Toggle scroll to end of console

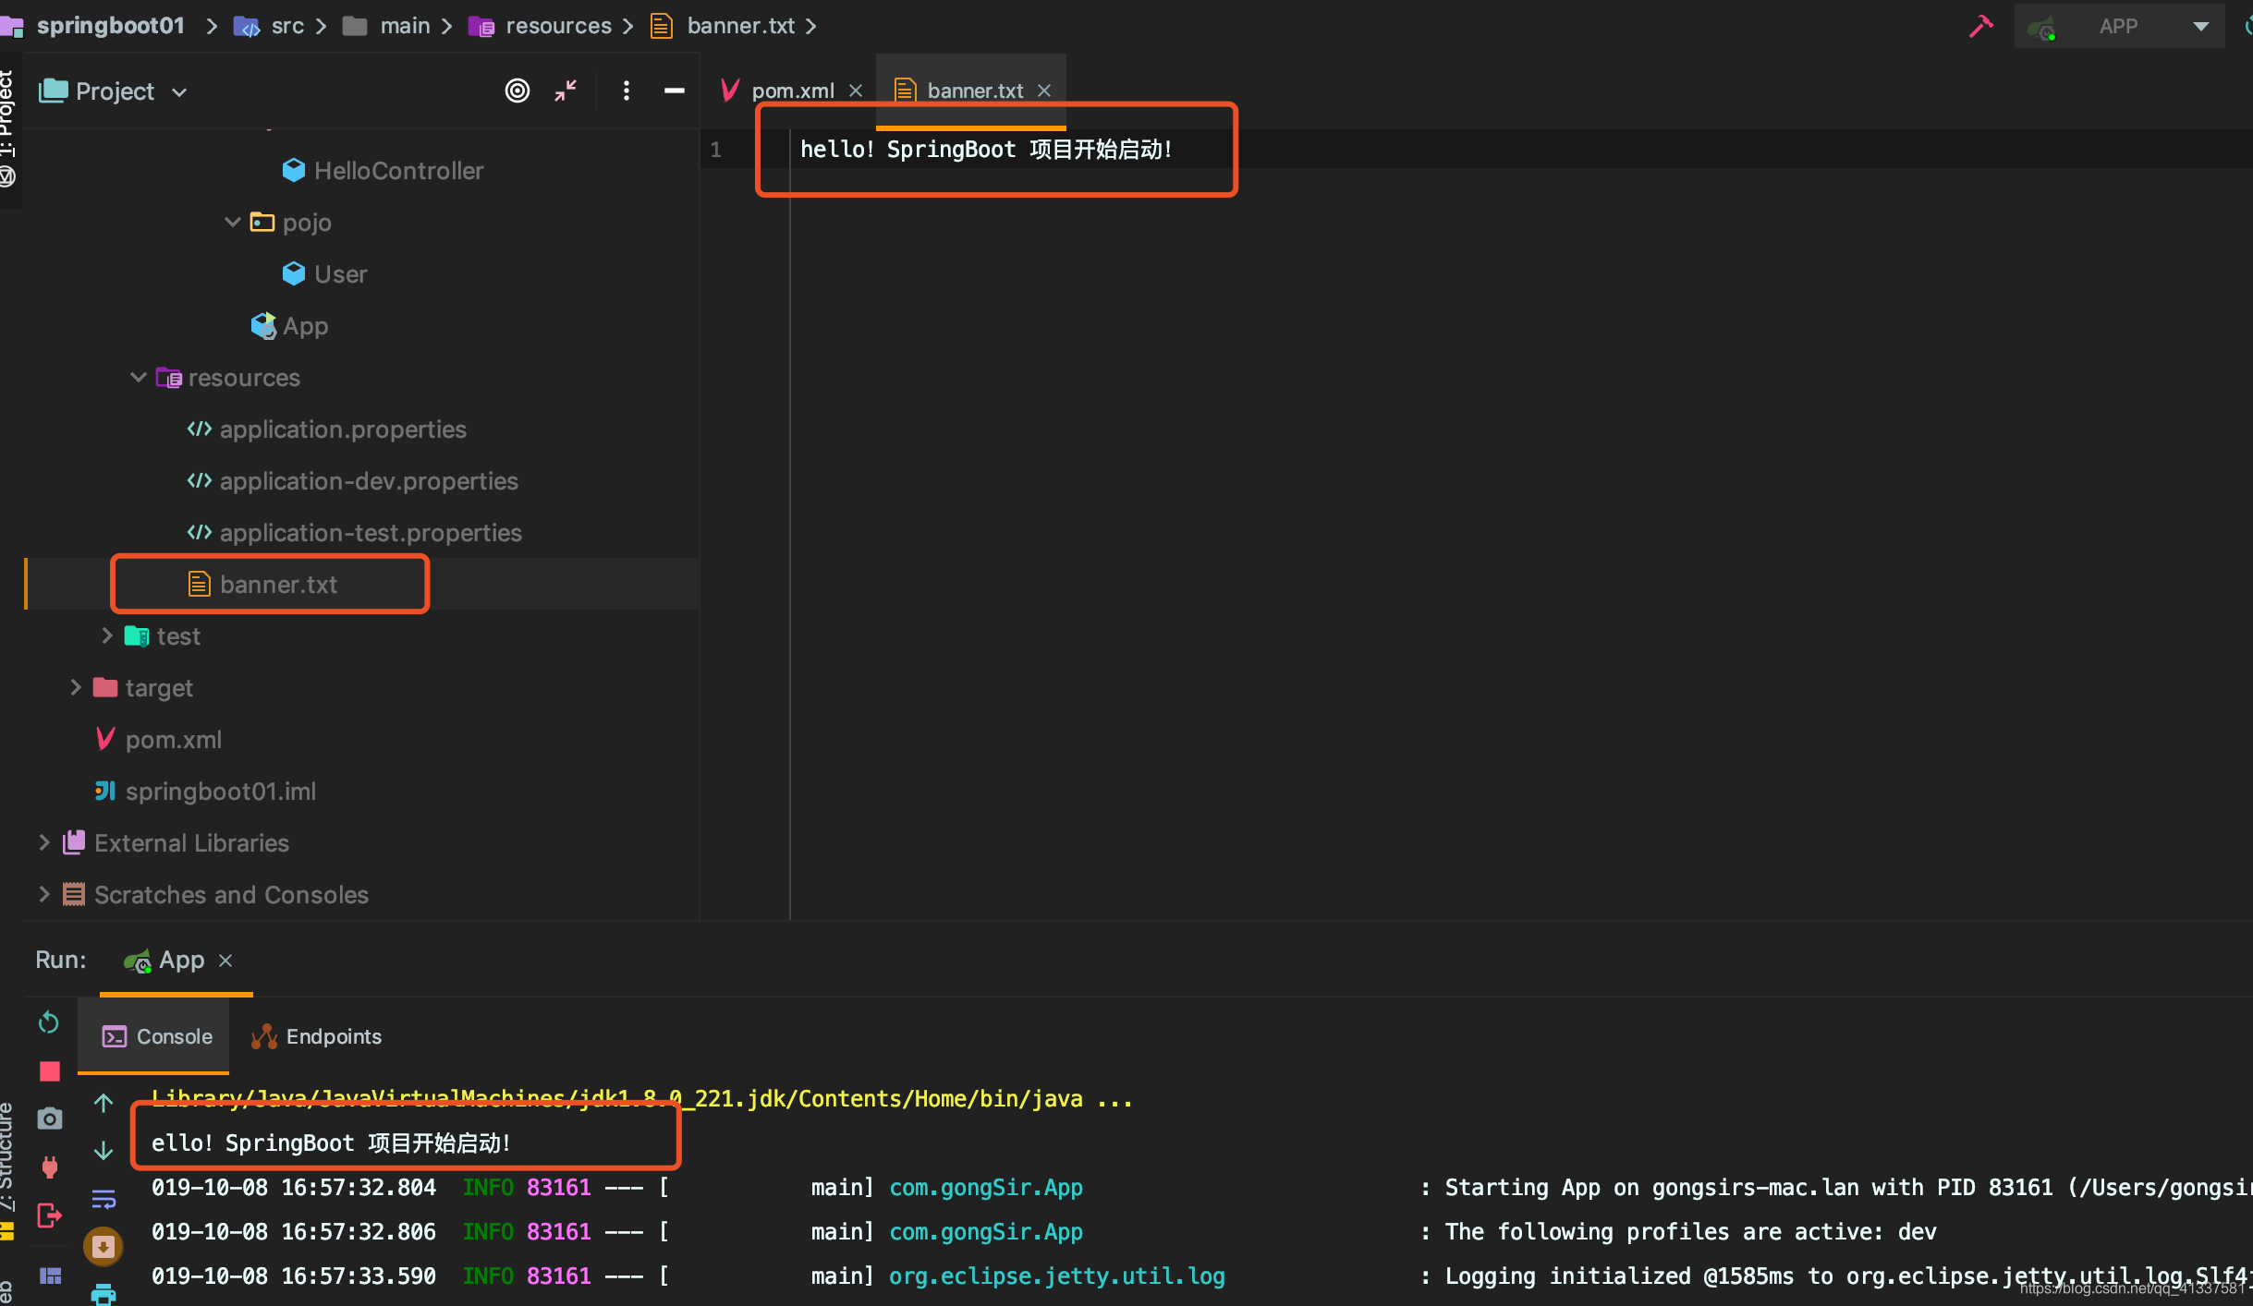coord(104,1247)
